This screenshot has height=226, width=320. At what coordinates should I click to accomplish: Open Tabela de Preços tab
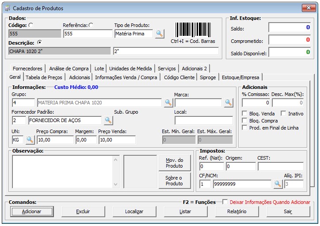[44, 77]
